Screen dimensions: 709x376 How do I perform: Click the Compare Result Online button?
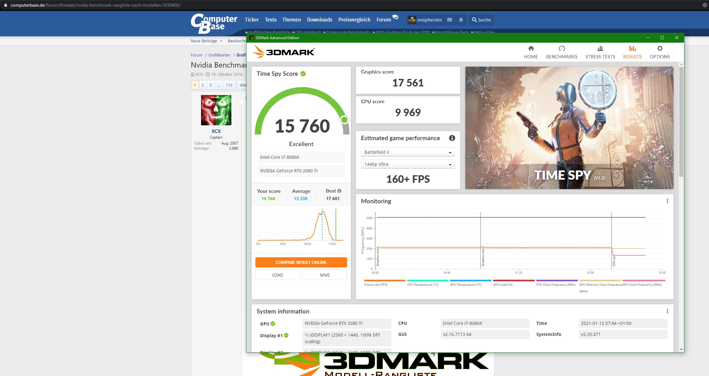(301, 262)
